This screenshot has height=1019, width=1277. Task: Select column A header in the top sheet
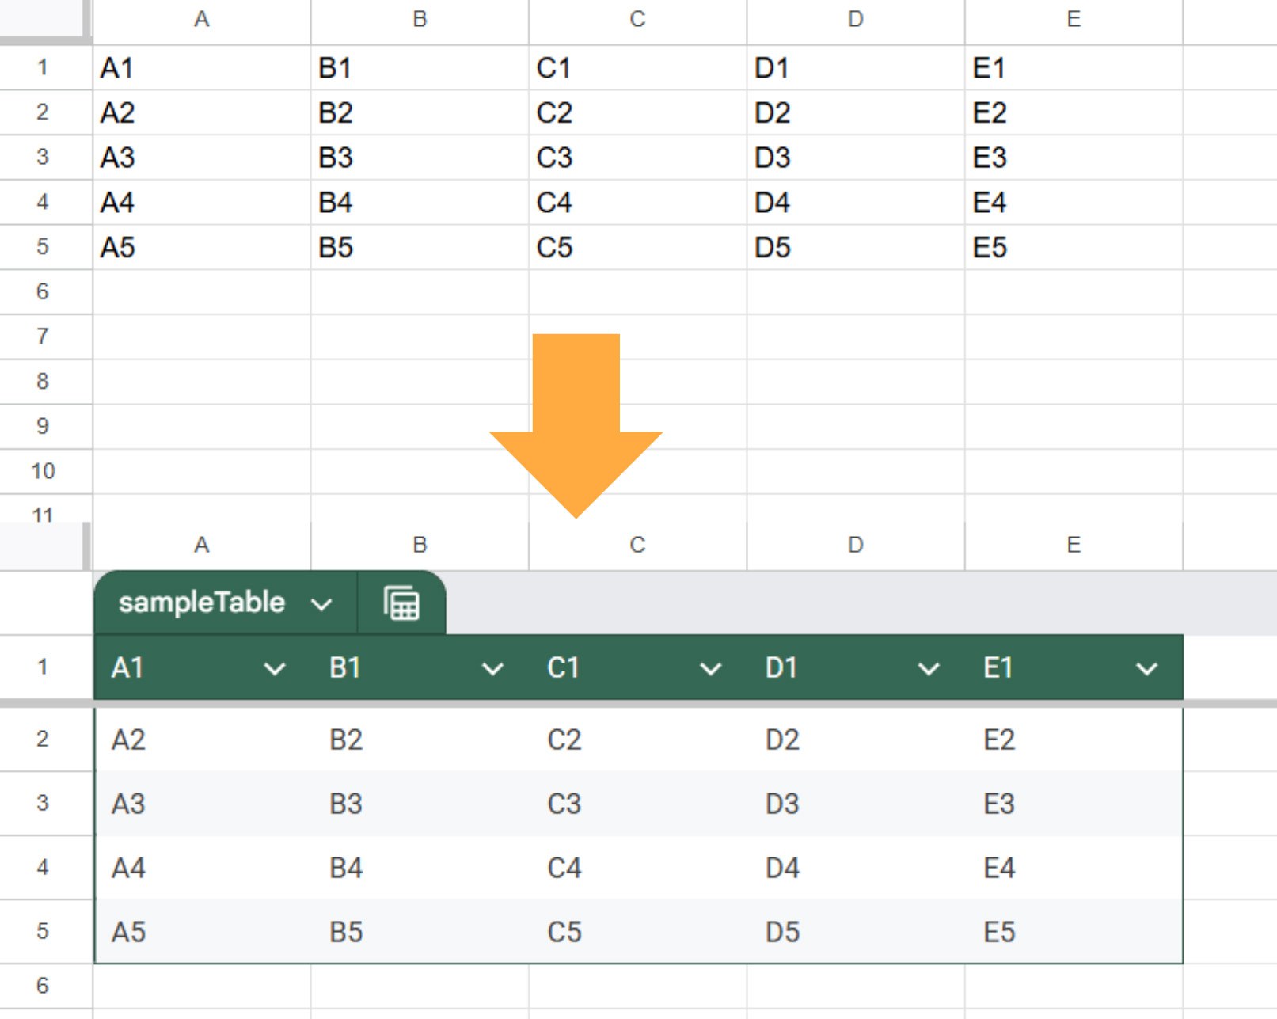pyautogui.click(x=202, y=20)
